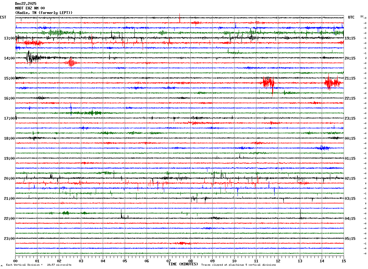Click the DC column header at top right
This screenshot has width=368, height=269.
tap(362, 16)
